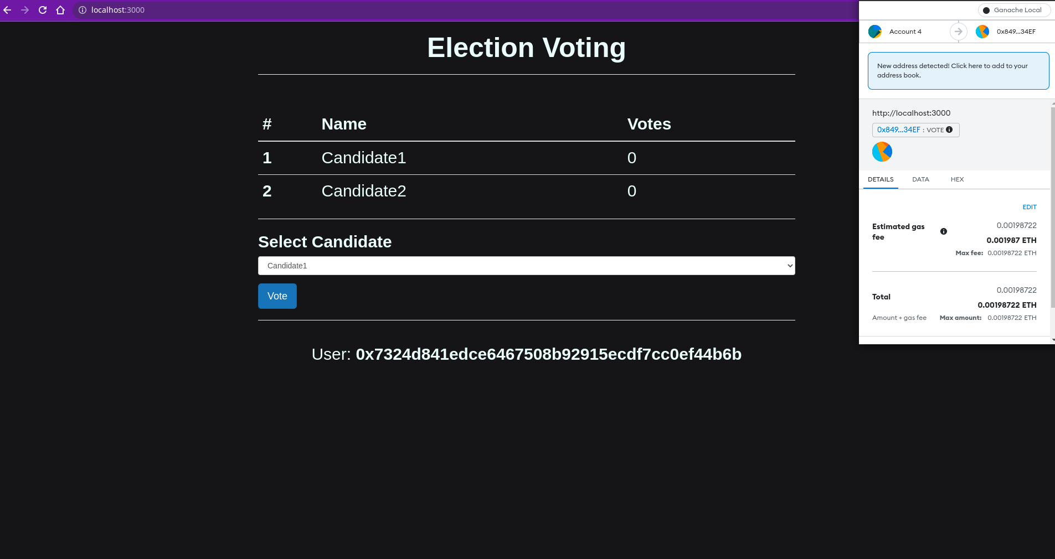Switch to the DATA tab

point(920,179)
